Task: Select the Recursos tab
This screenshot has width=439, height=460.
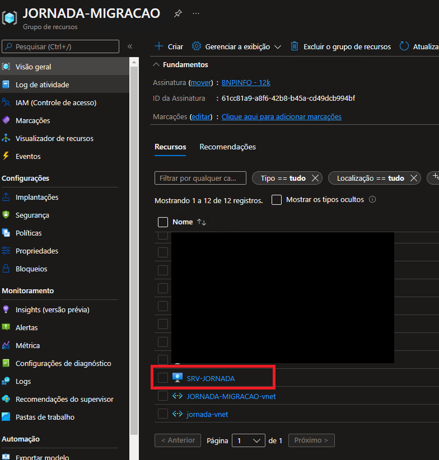Action: click(x=170, y=147)
